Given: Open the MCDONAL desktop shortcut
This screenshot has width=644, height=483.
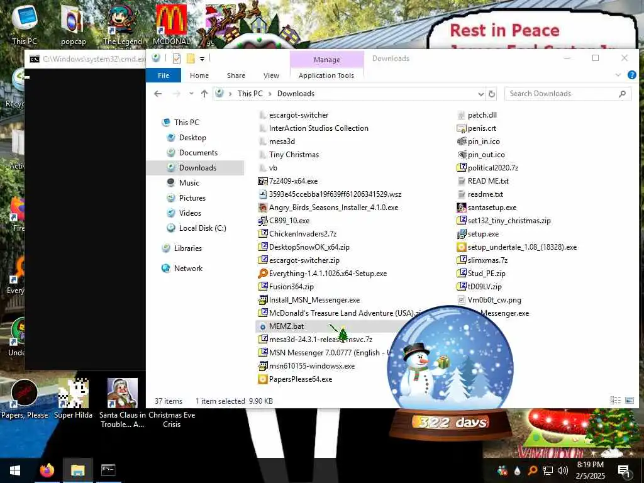Looking at the screenshot, I should (x=171, y=25).
